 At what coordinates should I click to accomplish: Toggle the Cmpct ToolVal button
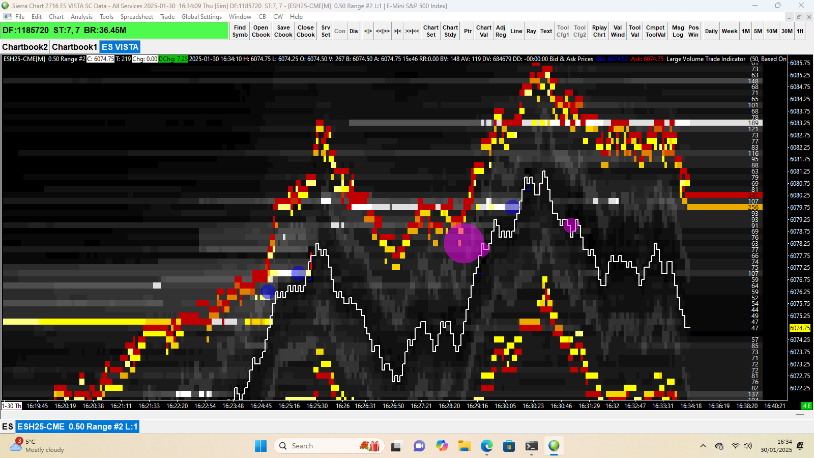point(655,31)
